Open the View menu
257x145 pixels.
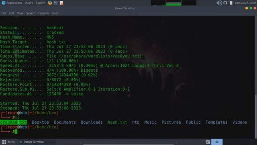20,13
